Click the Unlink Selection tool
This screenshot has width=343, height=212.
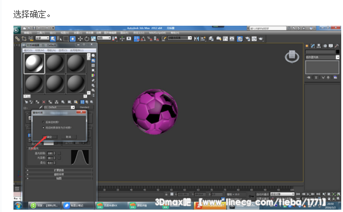pyautogui.click(x=24, y=39)
